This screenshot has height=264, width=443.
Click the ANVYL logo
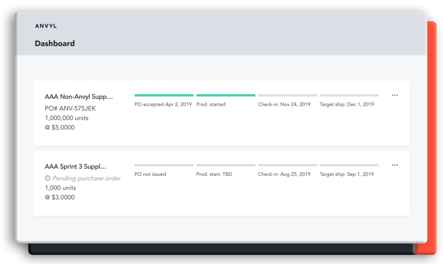pos(46,26)
